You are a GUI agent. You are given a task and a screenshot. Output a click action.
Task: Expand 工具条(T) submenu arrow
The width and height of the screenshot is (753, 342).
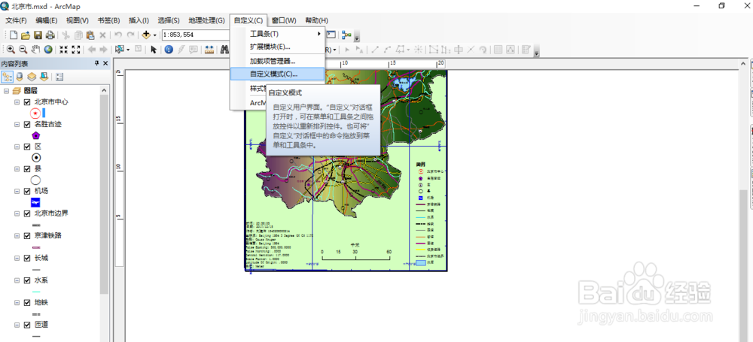coord(319,34)
